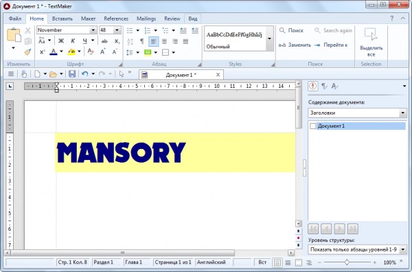Click the Copy icon in the ribbon
Screen dimensions: 412x272
(x=28, y=41)
